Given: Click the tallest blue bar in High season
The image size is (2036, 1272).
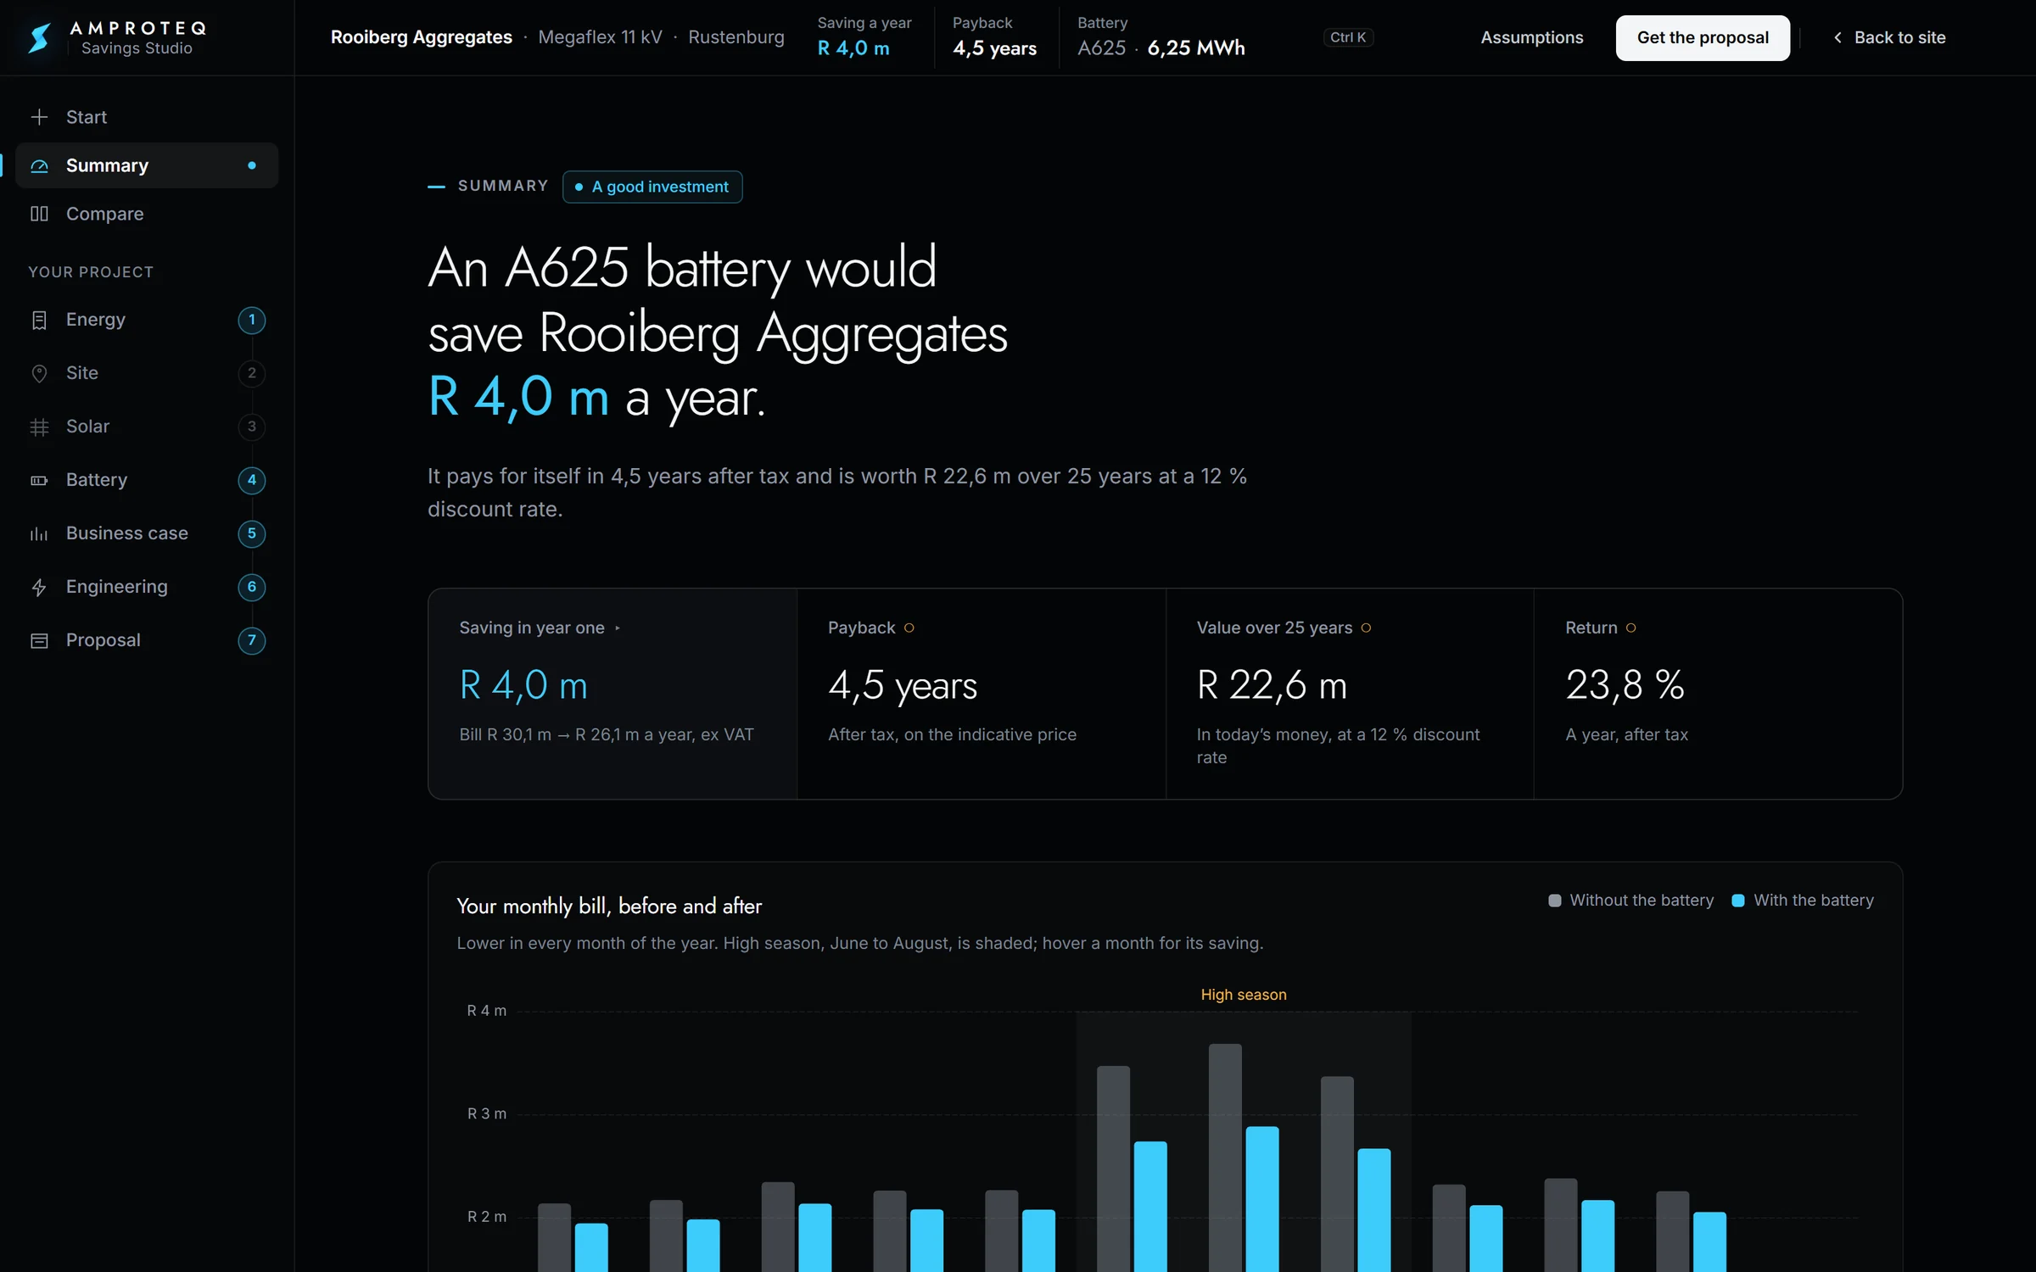Looking at the screenshot, I should 1262,1199.
